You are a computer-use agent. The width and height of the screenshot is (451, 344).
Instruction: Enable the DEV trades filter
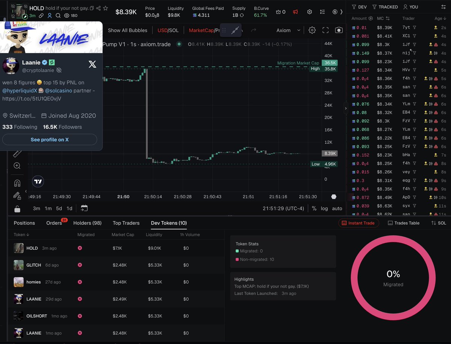pyautogui.click(x=359, y=7)
